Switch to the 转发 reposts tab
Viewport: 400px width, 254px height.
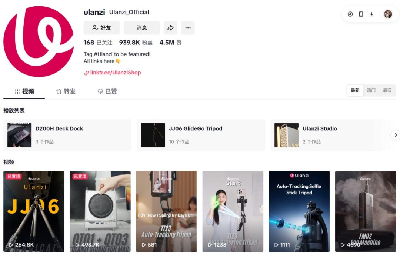[66, 91]
